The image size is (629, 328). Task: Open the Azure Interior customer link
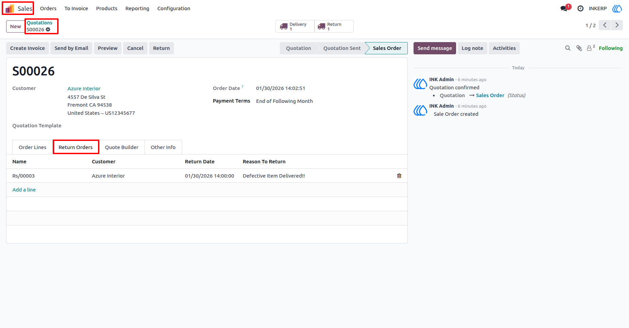coord(84,89)
